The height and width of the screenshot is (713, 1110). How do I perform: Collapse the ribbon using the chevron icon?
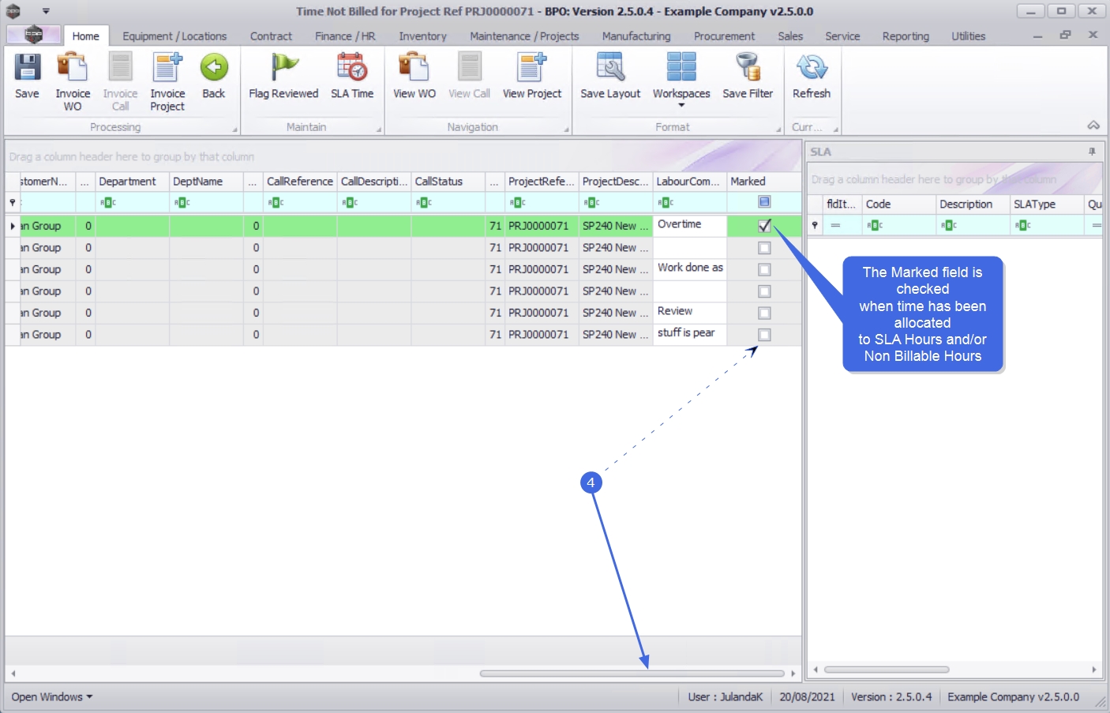(1093, 126)
